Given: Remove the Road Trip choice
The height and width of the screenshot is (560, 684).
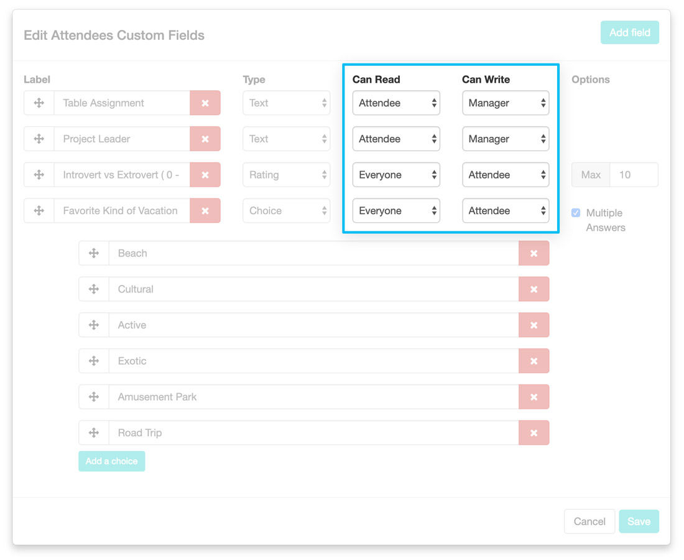Looking at the screenshot, I should tap(534, 432).
